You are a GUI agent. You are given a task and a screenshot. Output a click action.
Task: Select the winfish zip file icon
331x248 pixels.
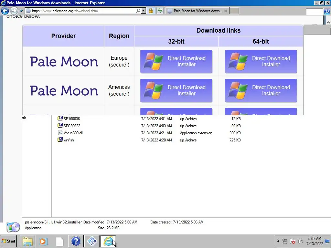coord(60,139)
